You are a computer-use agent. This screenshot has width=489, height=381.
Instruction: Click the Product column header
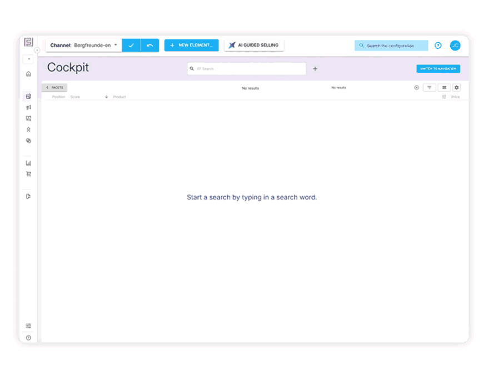pos(119,97)
